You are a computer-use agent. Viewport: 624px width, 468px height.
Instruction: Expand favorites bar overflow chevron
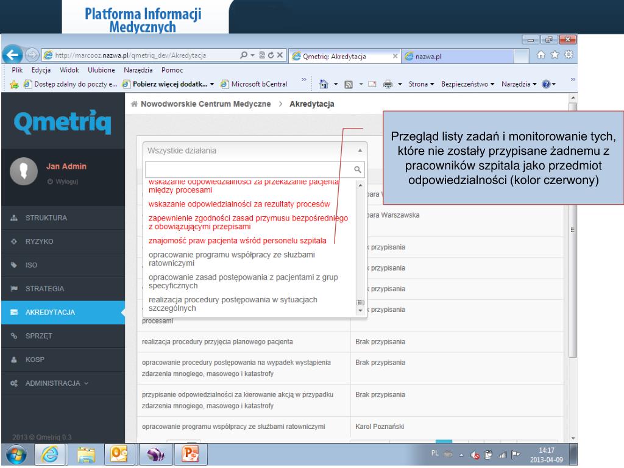303,80
